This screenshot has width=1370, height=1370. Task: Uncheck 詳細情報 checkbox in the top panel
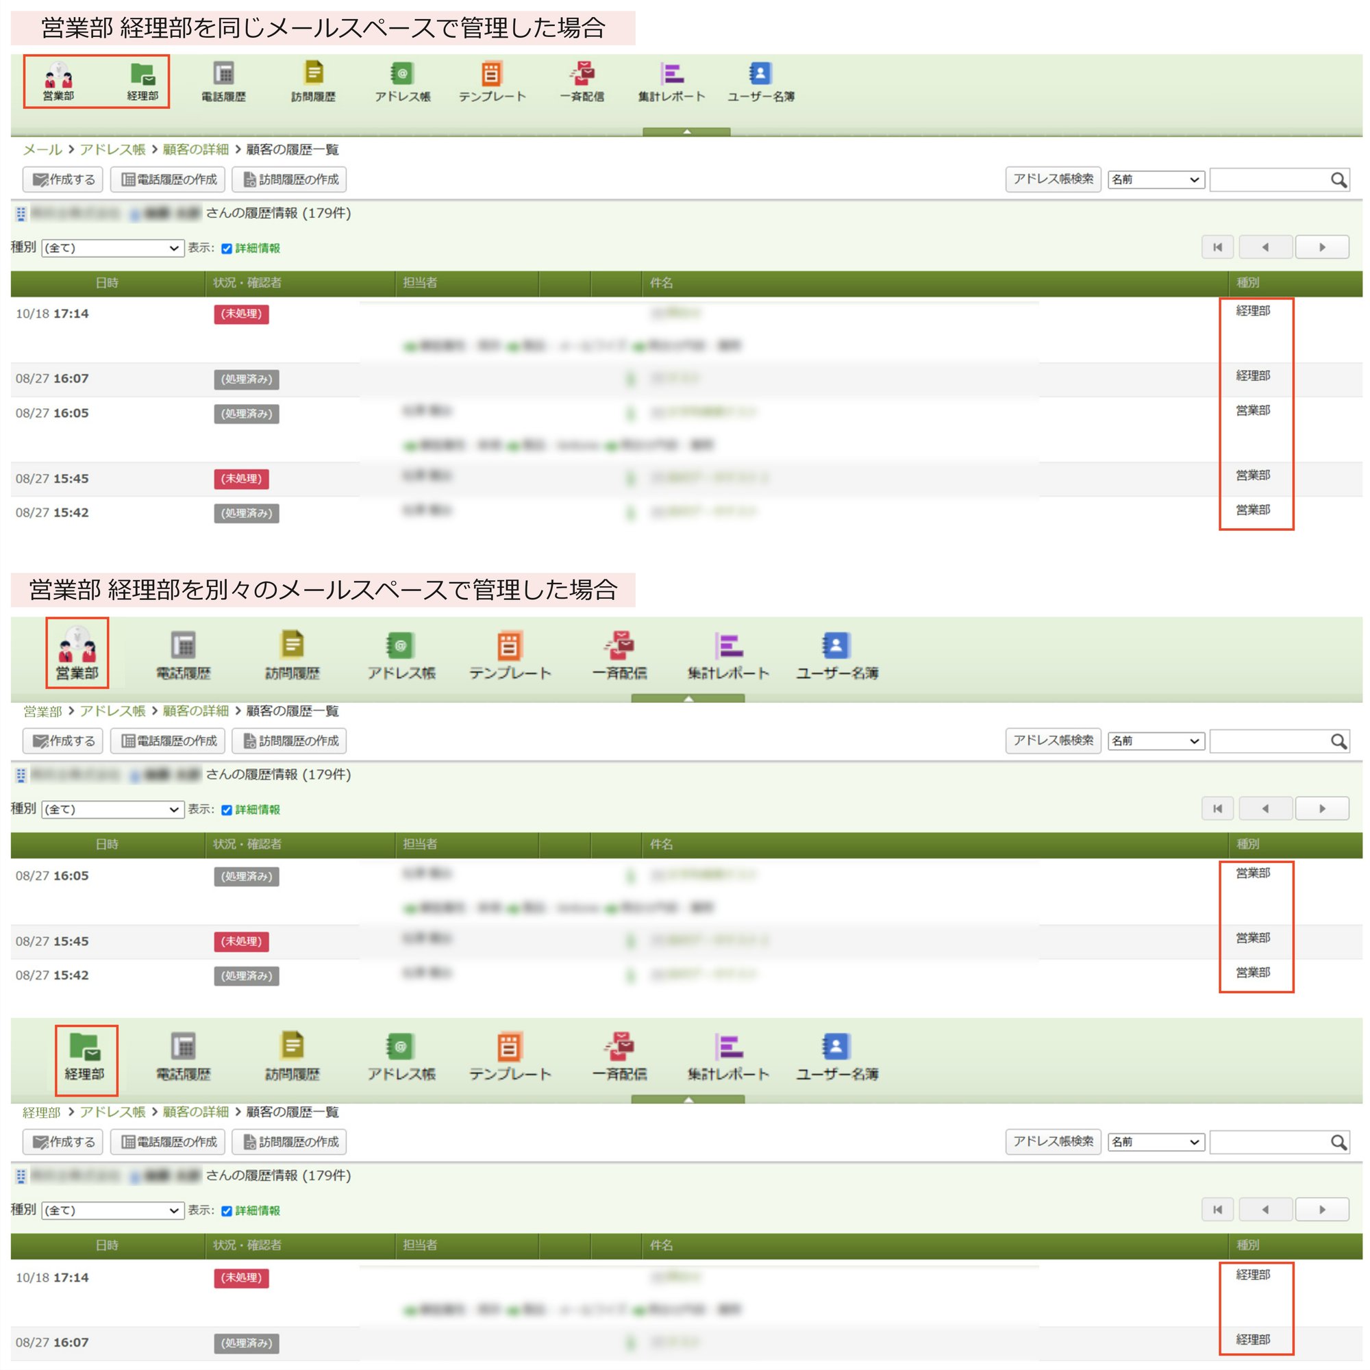(x=227, y=248)
